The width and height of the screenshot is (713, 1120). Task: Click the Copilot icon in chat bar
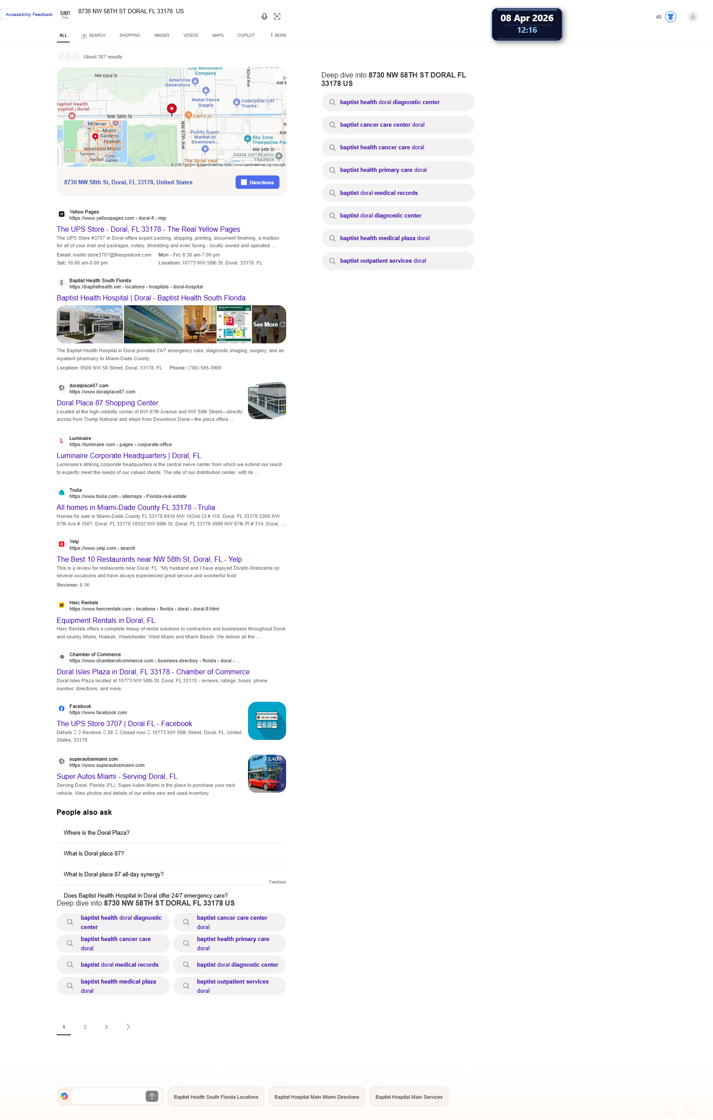[65, 1096]
